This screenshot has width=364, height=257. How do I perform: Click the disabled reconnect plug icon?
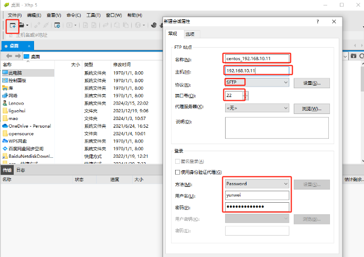pyautogui.click(x=37, y=25)
